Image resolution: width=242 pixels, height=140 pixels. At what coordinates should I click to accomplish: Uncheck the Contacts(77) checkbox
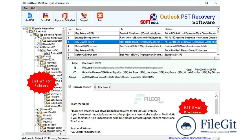[x=38, y=47]
